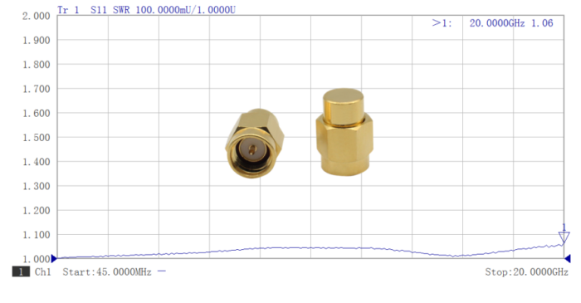
Task: Click the SWR format label
Action: coord(121,10)
